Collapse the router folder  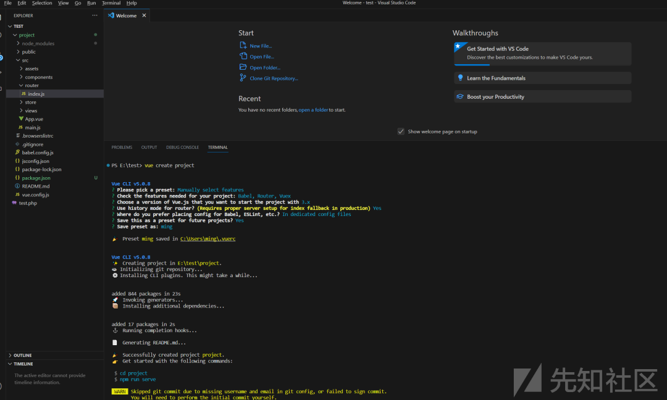pos(21,85)
